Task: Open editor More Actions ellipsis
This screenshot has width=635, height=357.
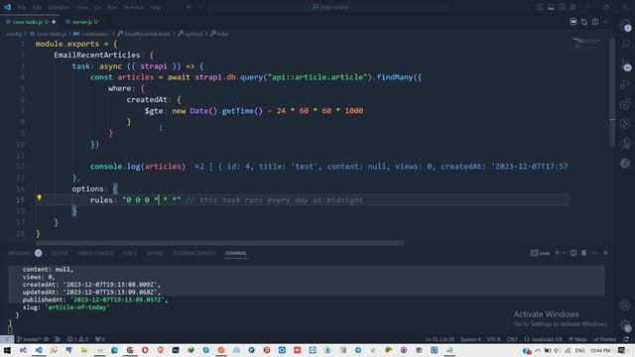Action: coord(606,22)
